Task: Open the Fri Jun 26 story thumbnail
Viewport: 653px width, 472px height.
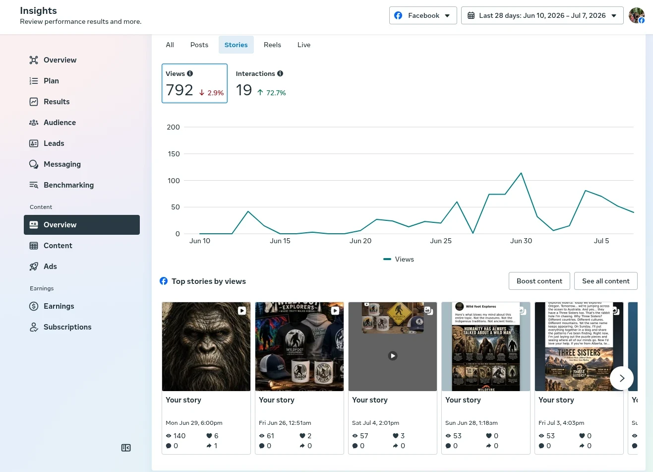Action: coord(299,346)
